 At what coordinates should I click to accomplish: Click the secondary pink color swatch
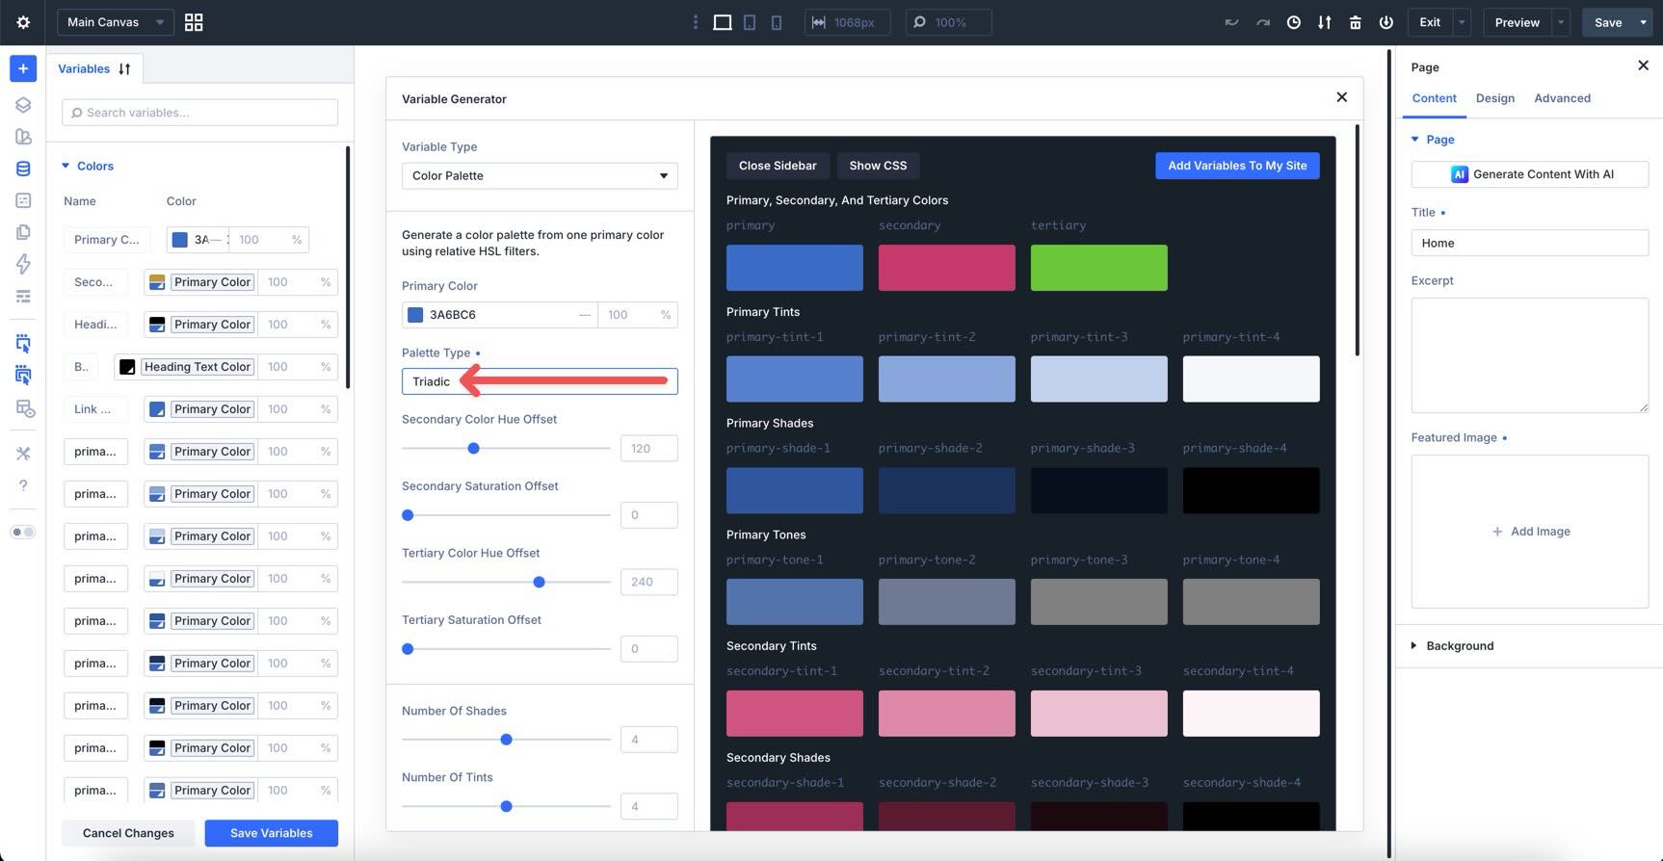(946, 268)
